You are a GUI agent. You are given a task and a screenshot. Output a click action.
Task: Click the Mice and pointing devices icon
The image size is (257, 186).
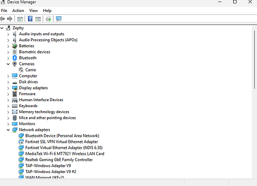click(14, 118)
